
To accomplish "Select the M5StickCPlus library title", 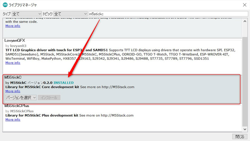I will coord(17,106).
